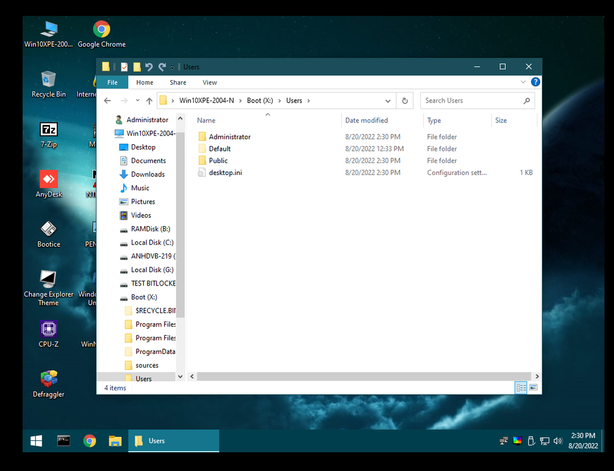Refresh the Users folder view
The height and width of the screenshot is (471, 614).
click(x=405, y=101)
